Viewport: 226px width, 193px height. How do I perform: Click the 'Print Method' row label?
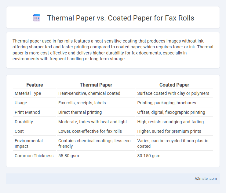27,112
